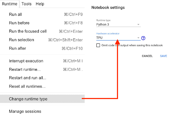The image size is (172, 117).
Task: Choose Restart runtime option
Action: click(25, 69)
